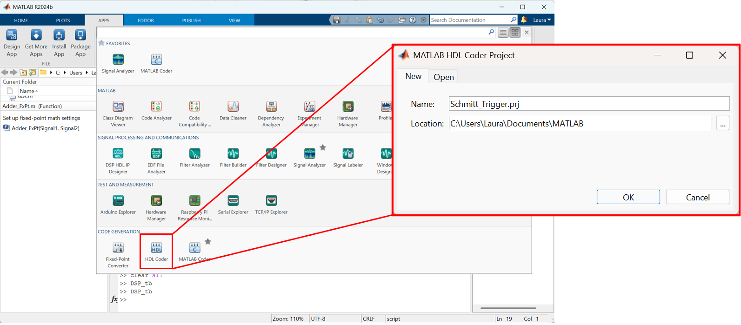Open MATLAB Coder in Code Generation section

(x=194, y=252)
